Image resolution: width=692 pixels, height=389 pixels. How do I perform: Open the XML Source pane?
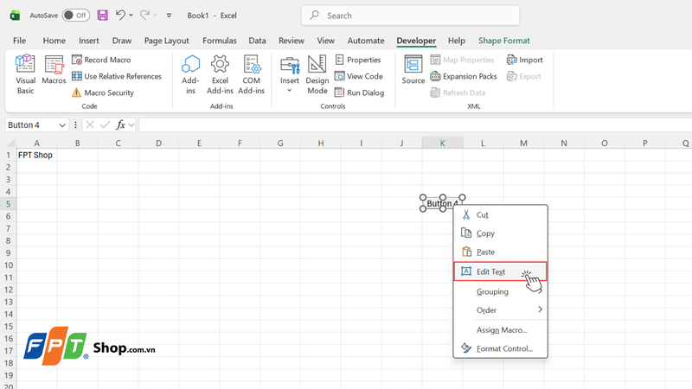click(x=413, y=70)
